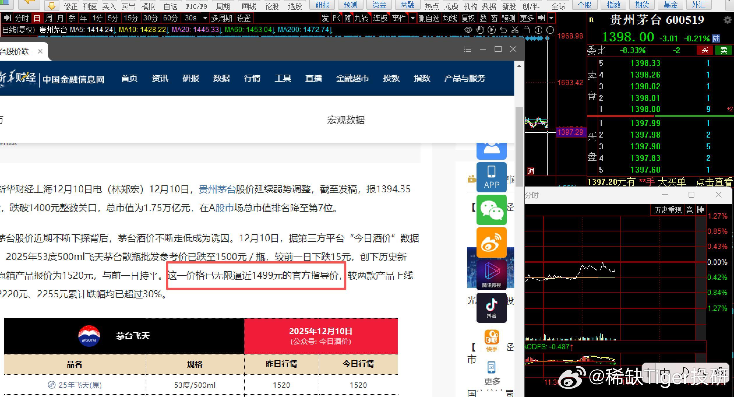This screenshot has height=397, width=734.
Task: Expand the 事件 dropdown arrow in the toolbar
Action: (x=412, y=18)
